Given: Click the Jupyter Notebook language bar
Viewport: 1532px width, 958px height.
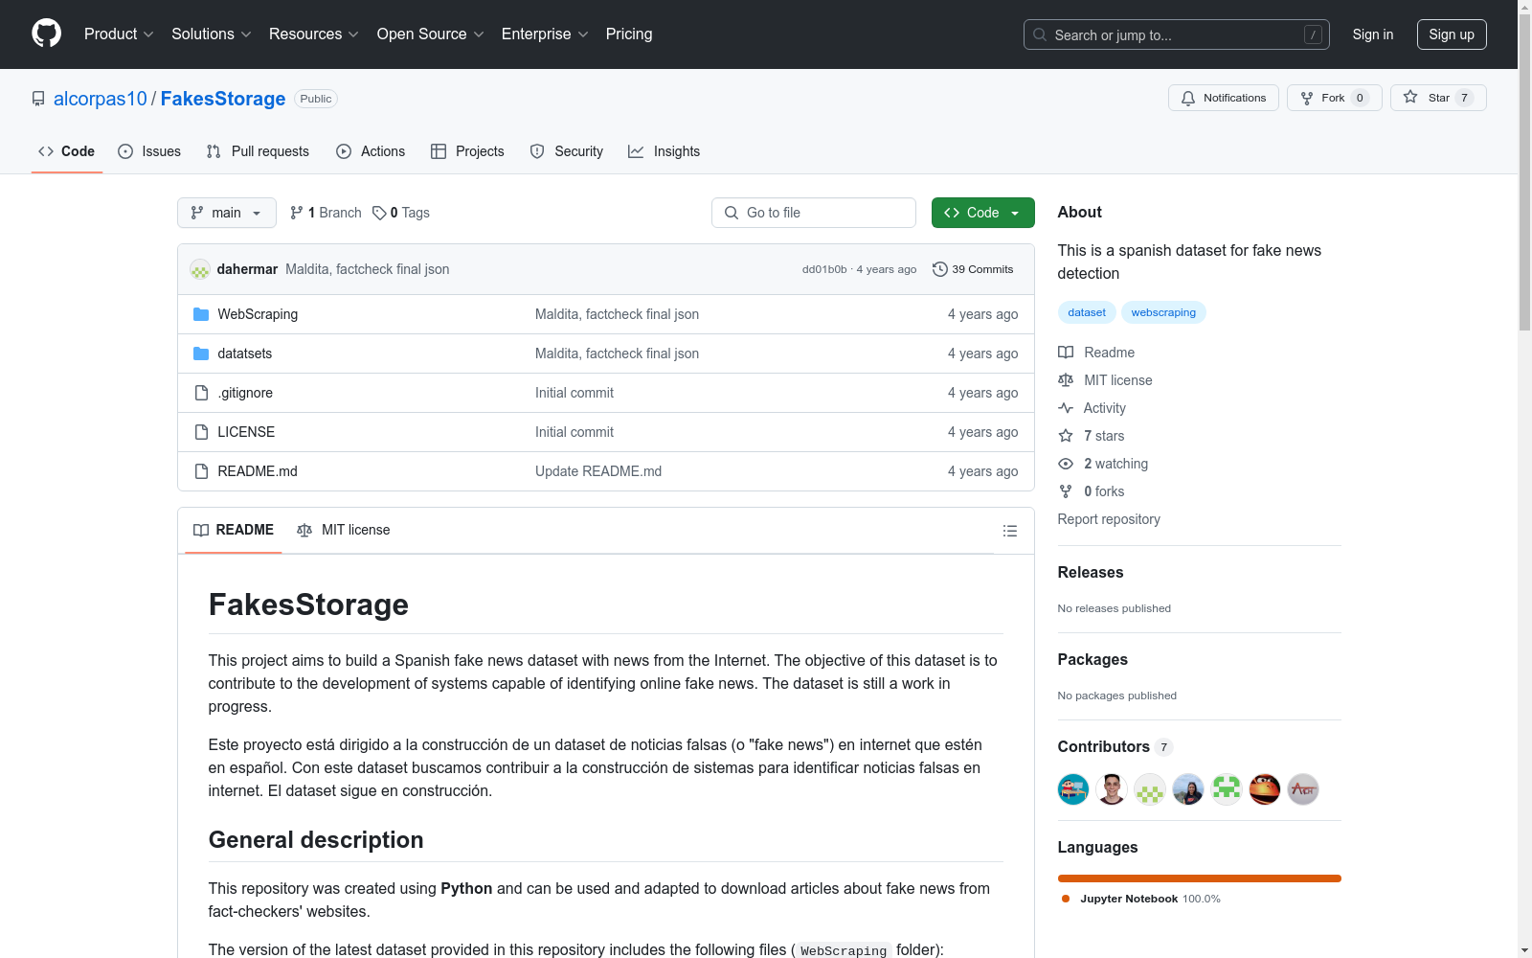Looking at the screenshot, I should pos(1200,878).
